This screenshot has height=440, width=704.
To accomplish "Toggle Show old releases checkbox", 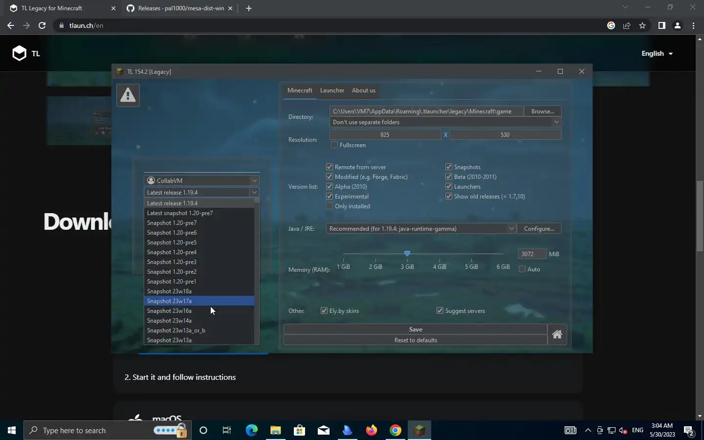I will [x=449, y=196].
